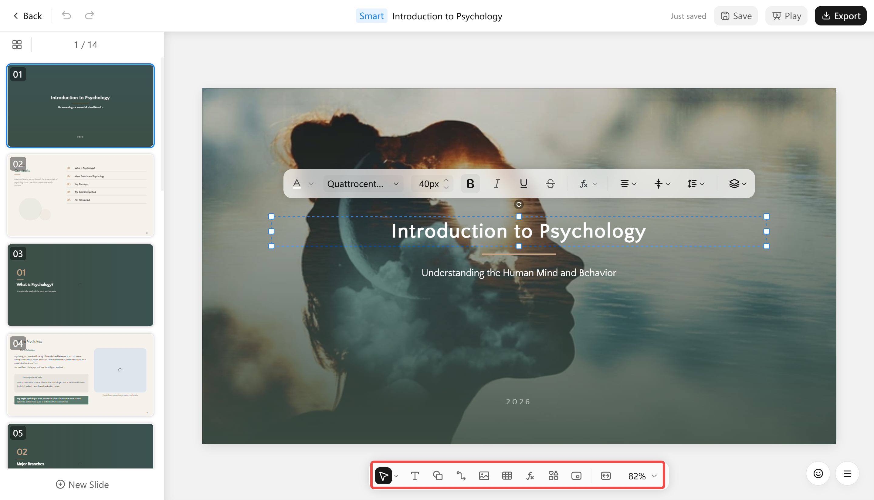Viewport: 874px width, 500px height.
Task: Play the presentation
Action: [x=786, y=16]
